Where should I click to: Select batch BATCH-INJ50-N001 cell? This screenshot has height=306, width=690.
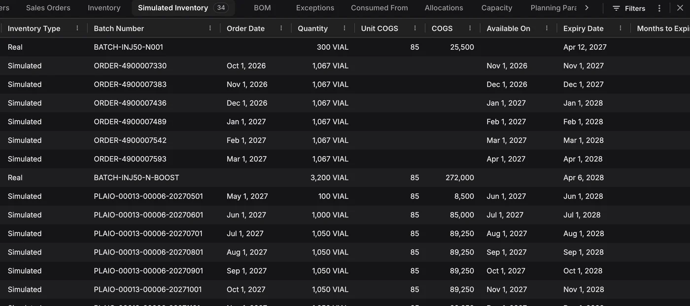click(128, 47)
